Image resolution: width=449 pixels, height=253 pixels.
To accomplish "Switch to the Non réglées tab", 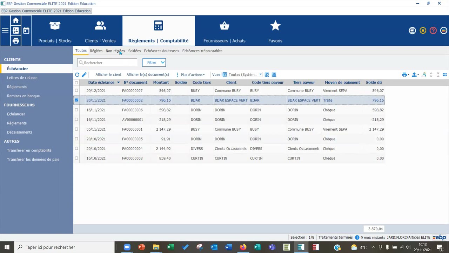I will [115, 51].
